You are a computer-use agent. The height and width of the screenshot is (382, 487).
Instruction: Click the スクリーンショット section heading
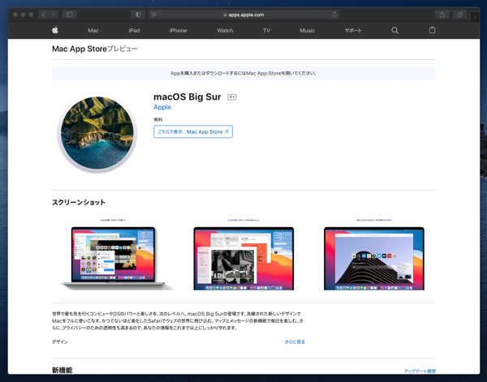pyautogui.click(x=79, y=202)
